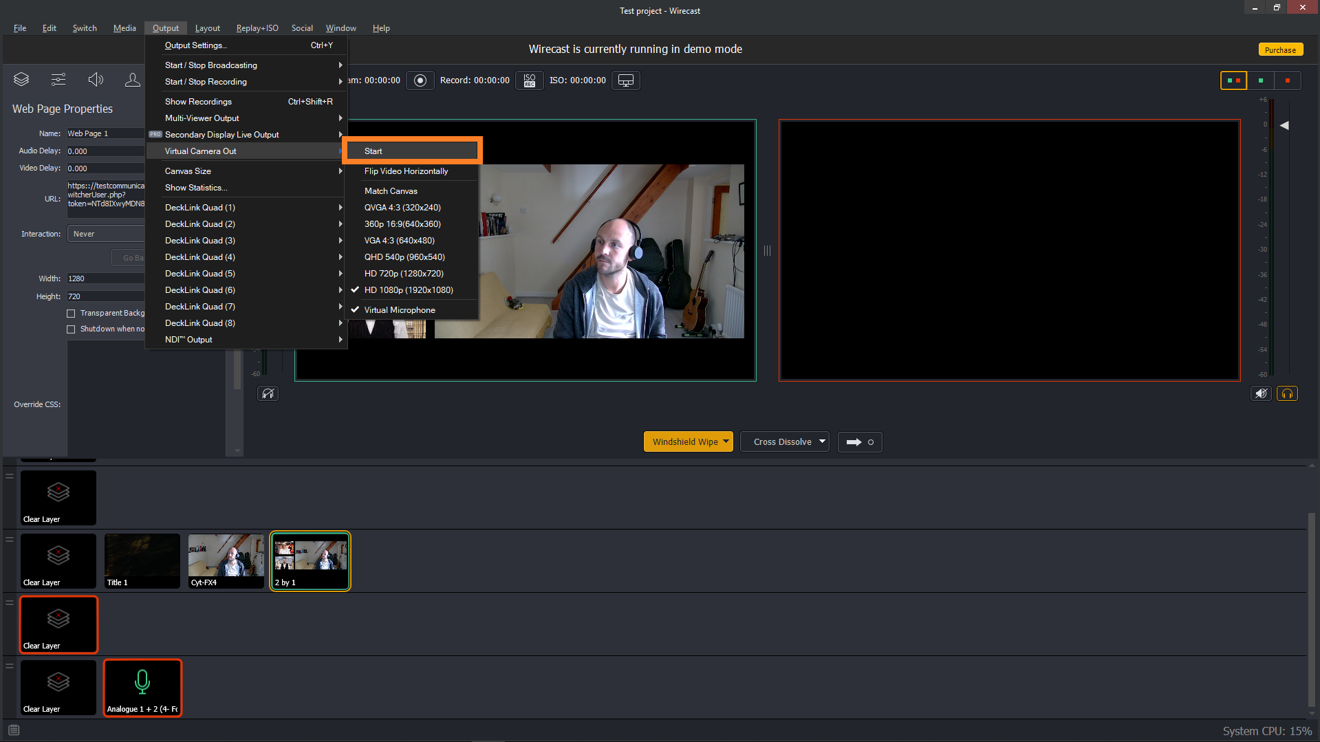The height and width of the screenshot is (742, 1320).
Task: Open the layers properties tab icon
Action: pos(21,80)
